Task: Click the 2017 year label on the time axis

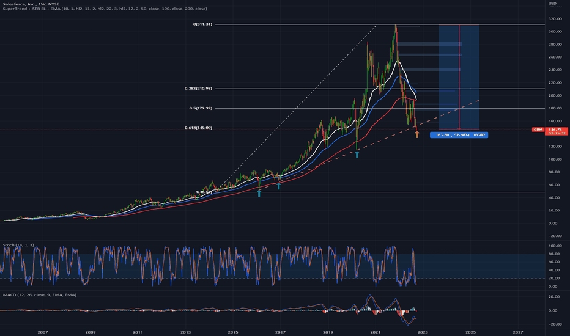Action: [x=280, y=332]
